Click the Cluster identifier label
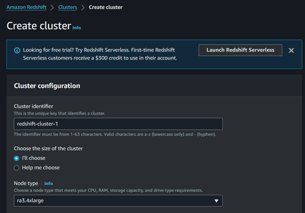This screenshot has height=213, width=305. click(33, 106)
